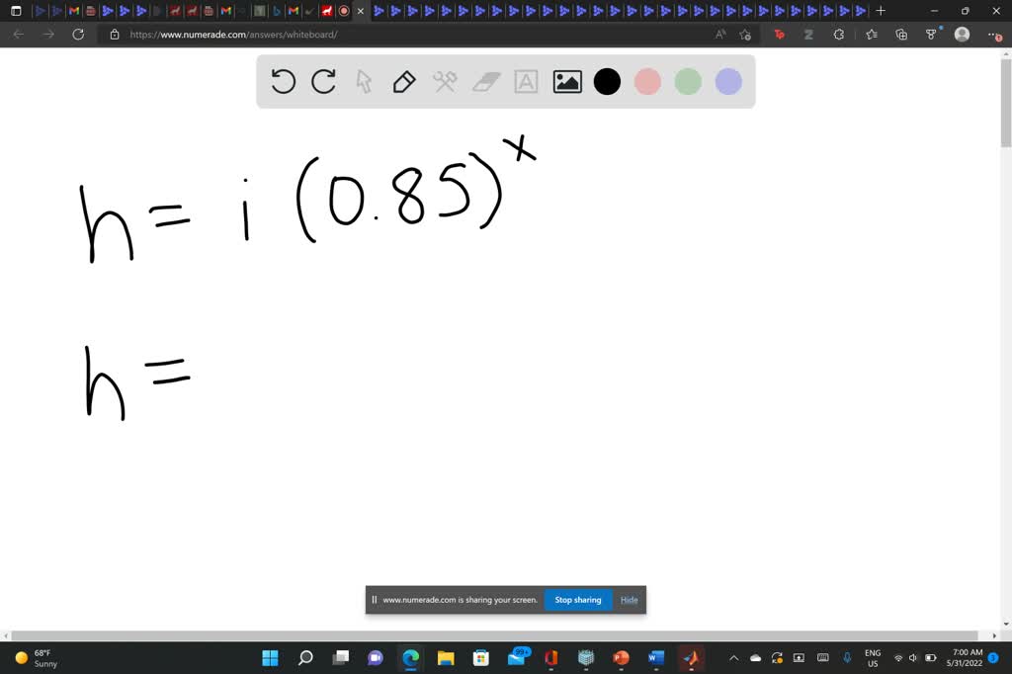Select the text box tool
This screenshot has height=674, width=1012.
(x=526, y=82)
